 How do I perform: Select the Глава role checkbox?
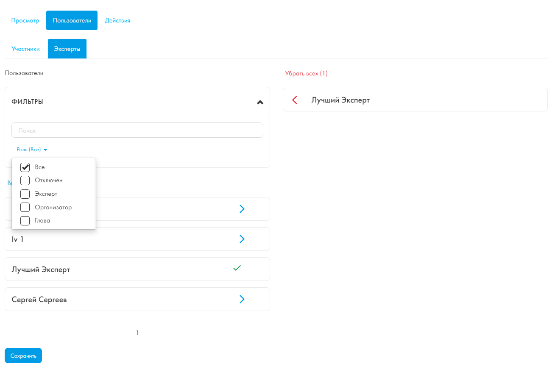25,221
